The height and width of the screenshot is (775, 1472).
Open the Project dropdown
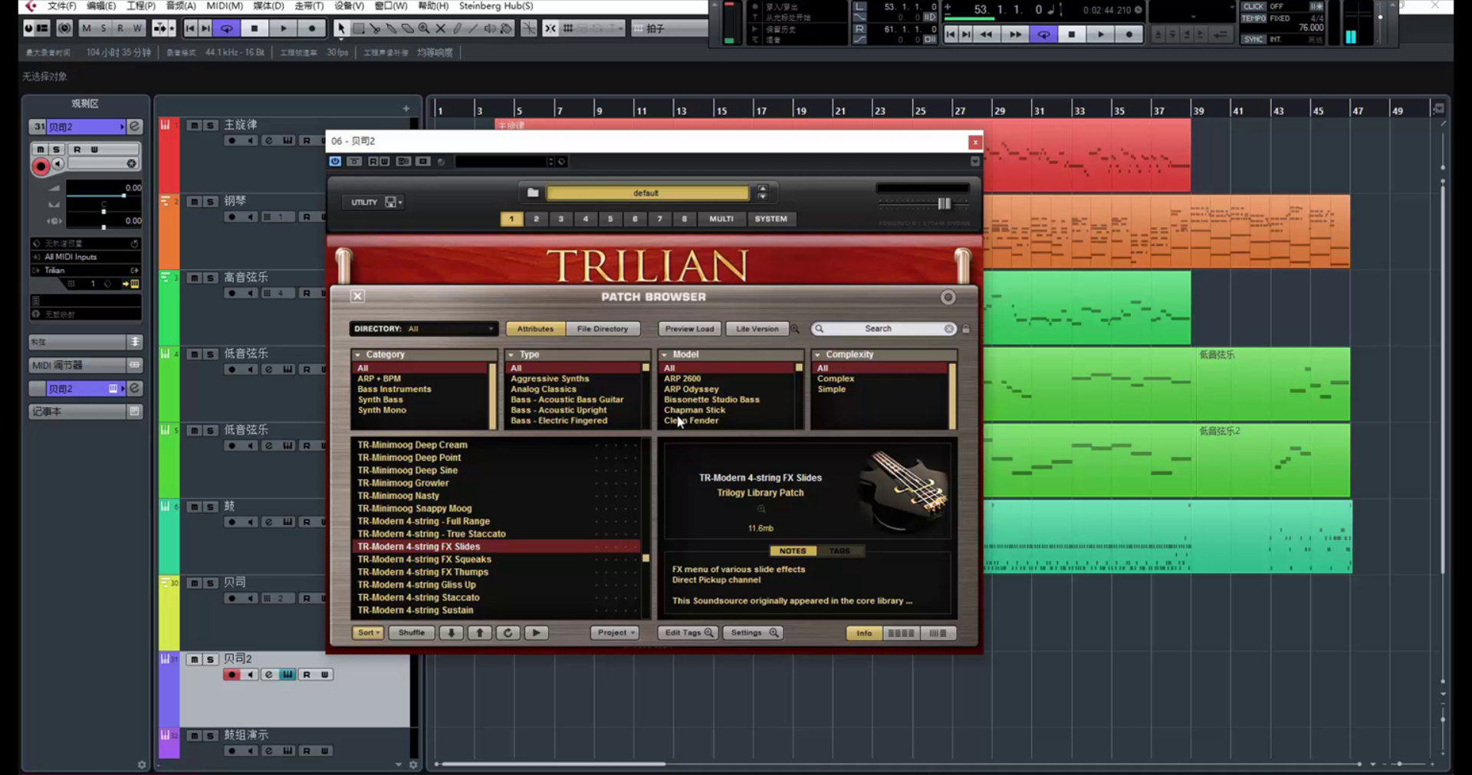point(615,632)
